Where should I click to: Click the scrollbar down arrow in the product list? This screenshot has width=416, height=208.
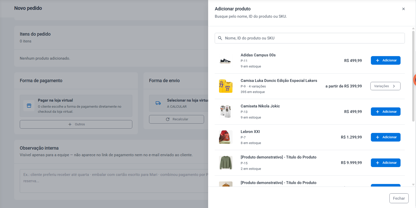(x=413, y=185)
